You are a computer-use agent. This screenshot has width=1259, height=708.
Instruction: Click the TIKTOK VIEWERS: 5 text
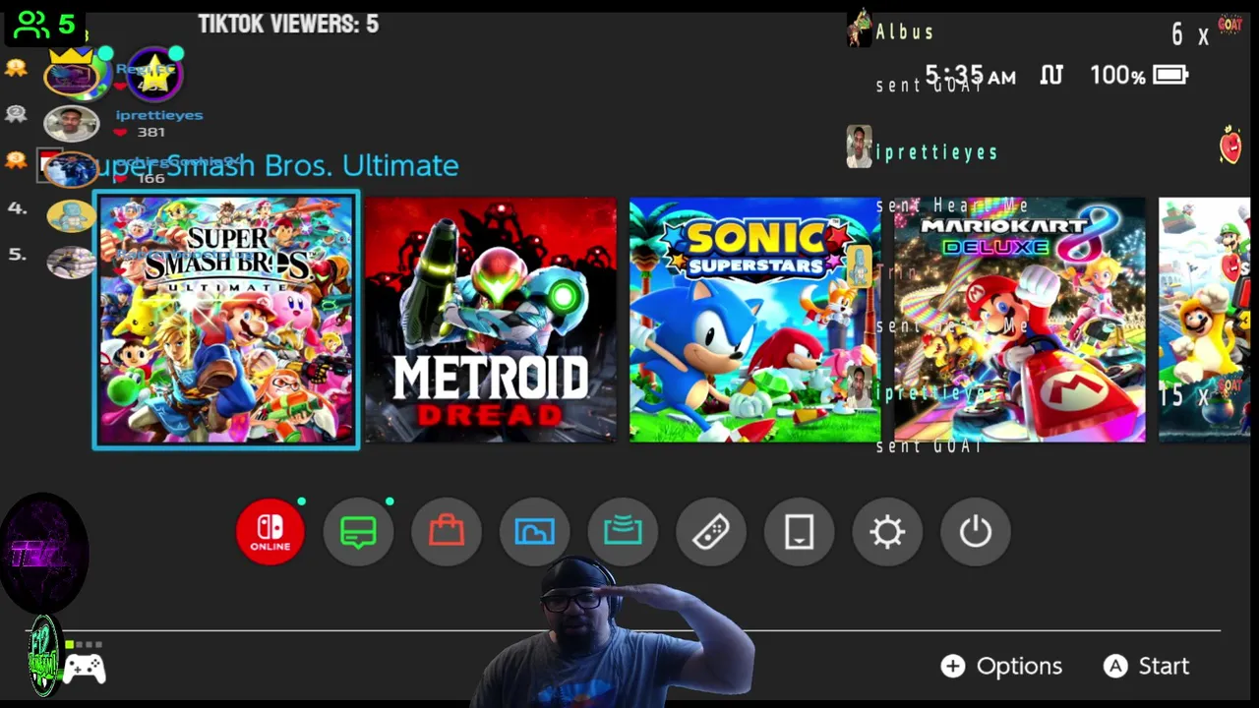pyautogui.click(x=288, y=24)
